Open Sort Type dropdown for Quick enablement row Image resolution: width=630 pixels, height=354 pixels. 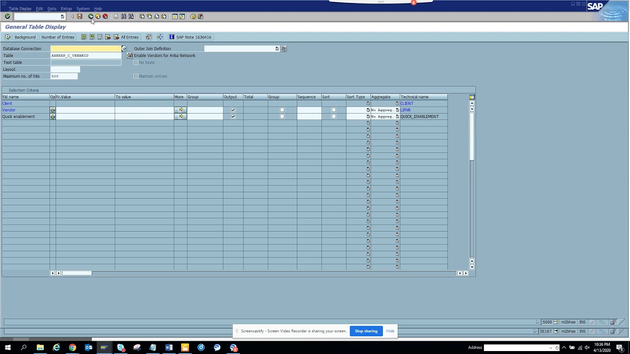tap(368, 117)
